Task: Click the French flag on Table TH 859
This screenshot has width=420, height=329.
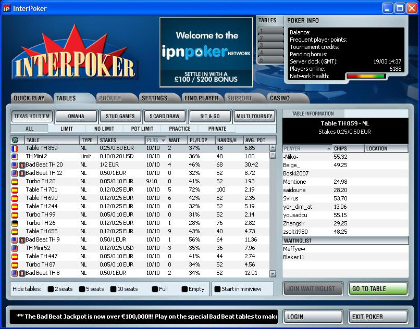Action: point(15,148)
